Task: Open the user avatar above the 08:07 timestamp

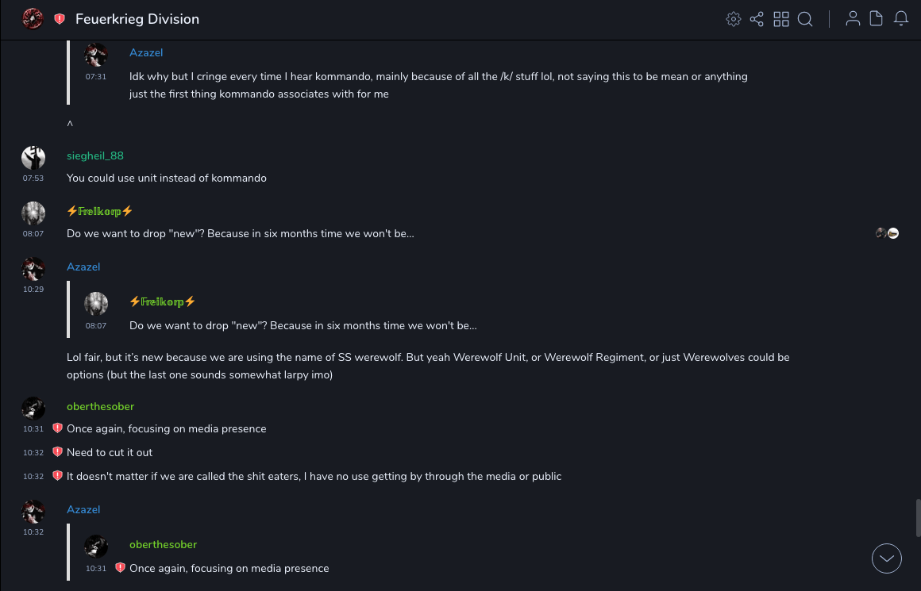Action: point(33,213)
